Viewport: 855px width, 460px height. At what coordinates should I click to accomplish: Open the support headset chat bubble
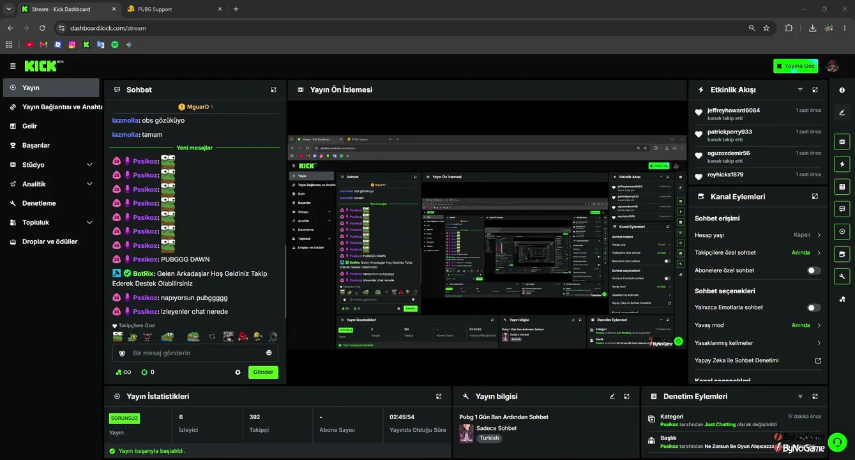(x=836, y=442)
